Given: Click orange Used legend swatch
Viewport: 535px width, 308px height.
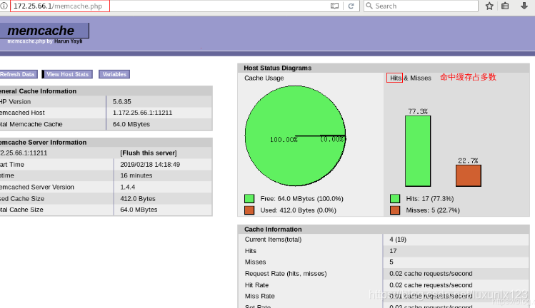Looking at the screenshot, I should pos(249,210).
